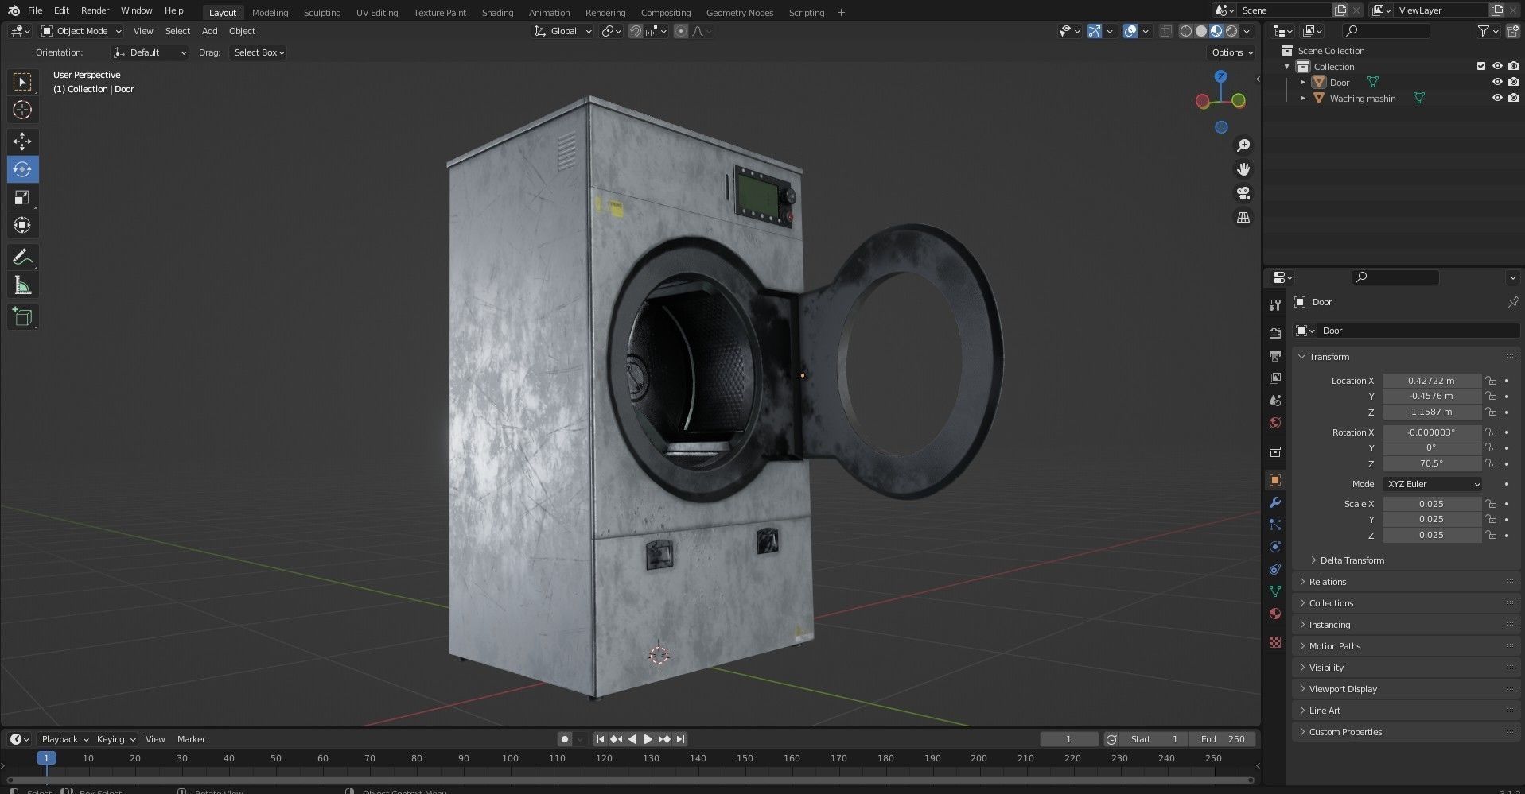Toggle camera view icon
The image size is (1525, 794).
(x=1243, y=193)
